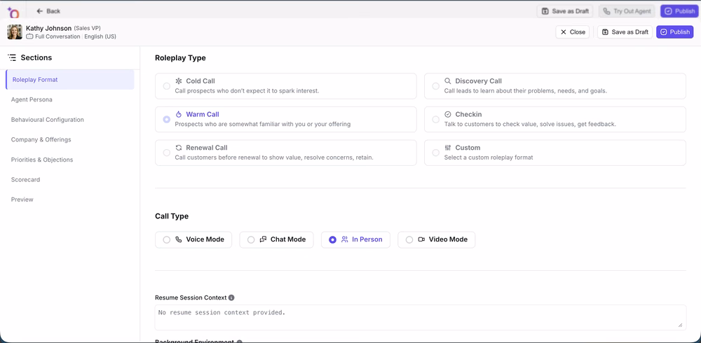Click the top bar Save as Draft button
Image resolution: width=701 pixels, height=343 pixels.
point(564,11)
